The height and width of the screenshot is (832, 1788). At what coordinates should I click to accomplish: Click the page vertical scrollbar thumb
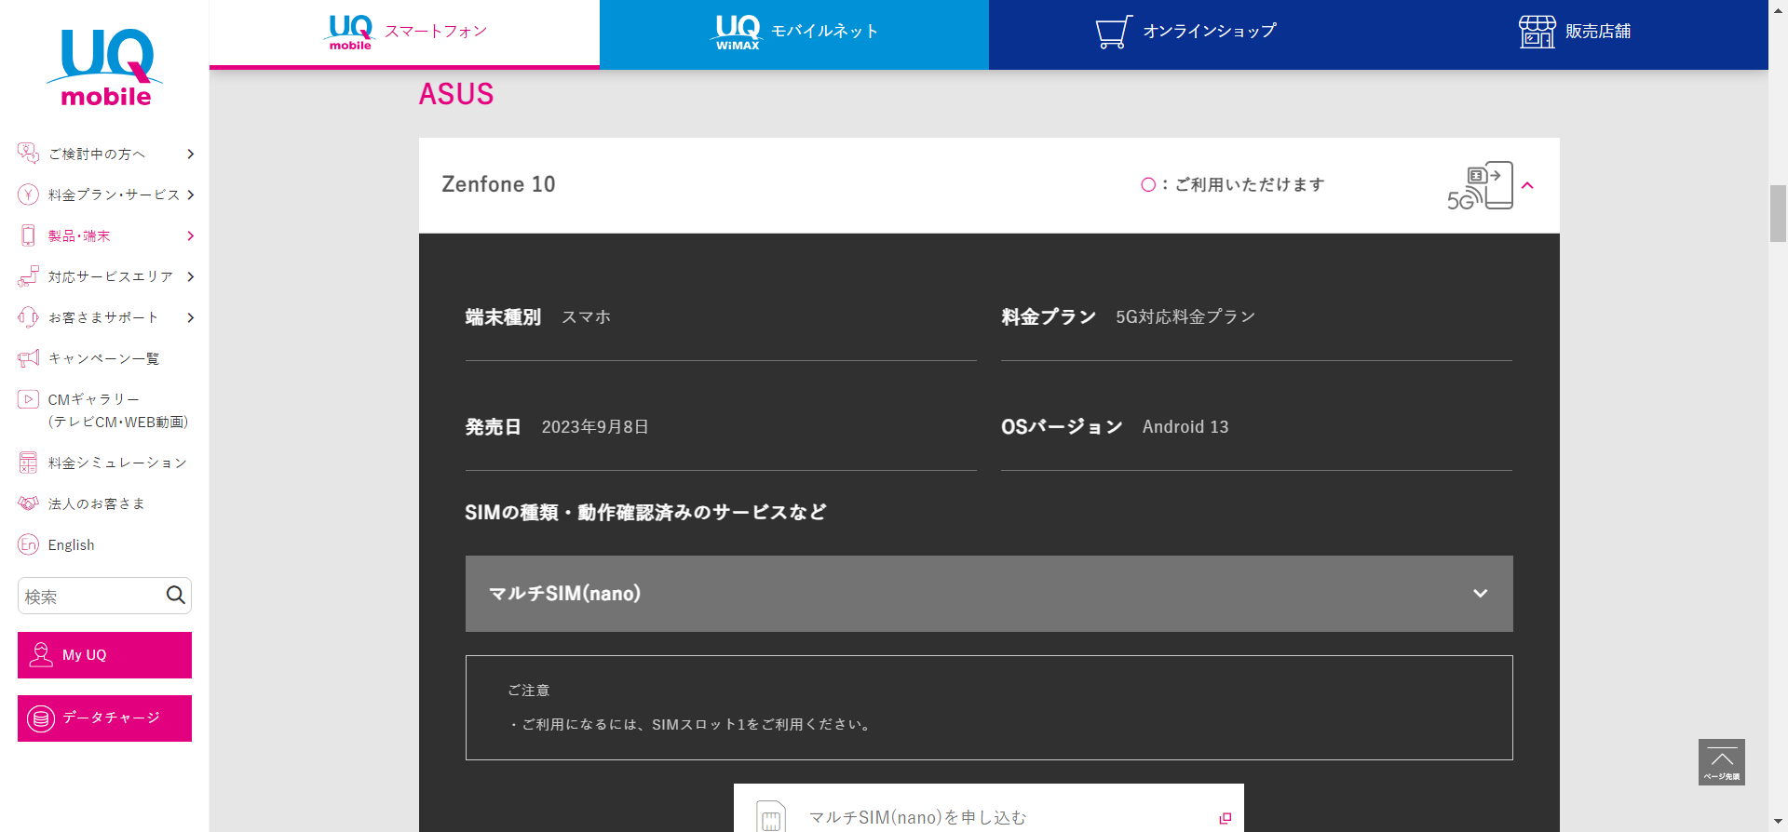point(1778,214)
